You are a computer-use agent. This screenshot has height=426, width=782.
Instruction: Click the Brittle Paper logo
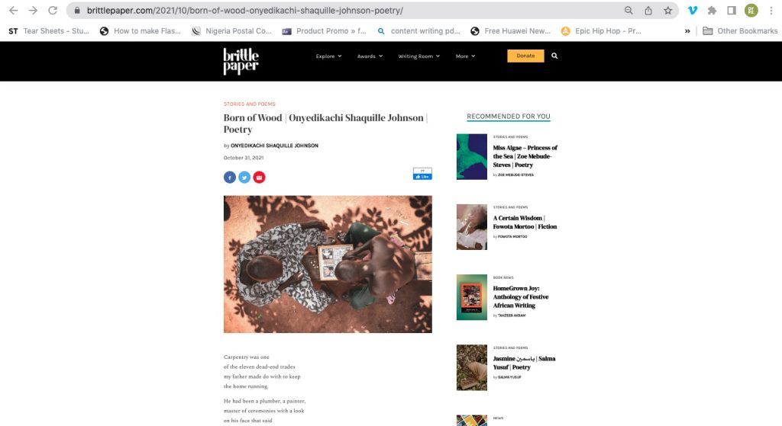(x=241, y=61)
